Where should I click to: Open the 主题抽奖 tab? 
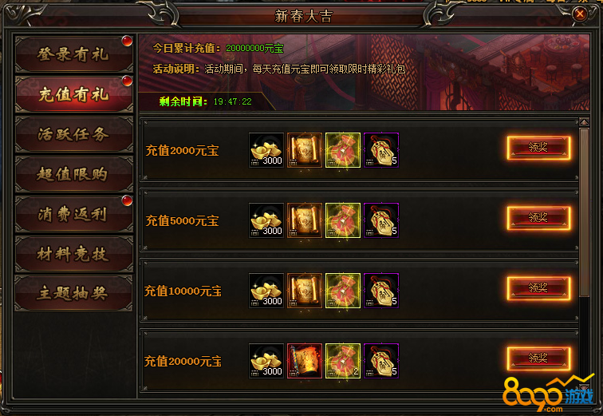(x=74, y=294)
